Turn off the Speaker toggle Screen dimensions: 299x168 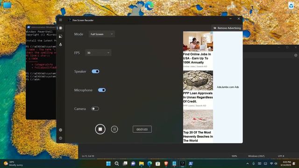[x=95, y=71]
